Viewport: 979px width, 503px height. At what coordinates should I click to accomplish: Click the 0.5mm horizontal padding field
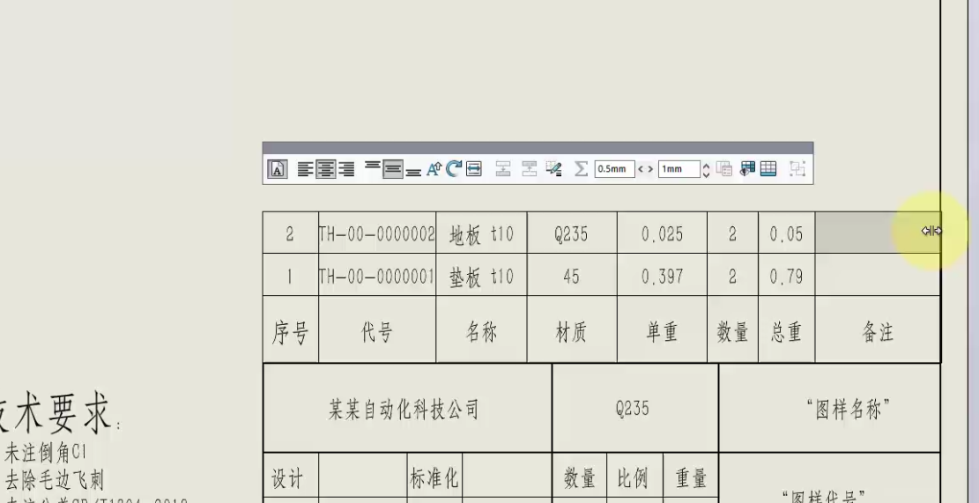click(615, 169)
